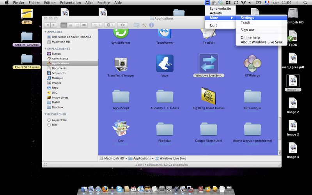Image resolution: width=312 pixels, height=195 pixels.
Task: Select the XTMMerge application icon
Action: click(252, 64)
